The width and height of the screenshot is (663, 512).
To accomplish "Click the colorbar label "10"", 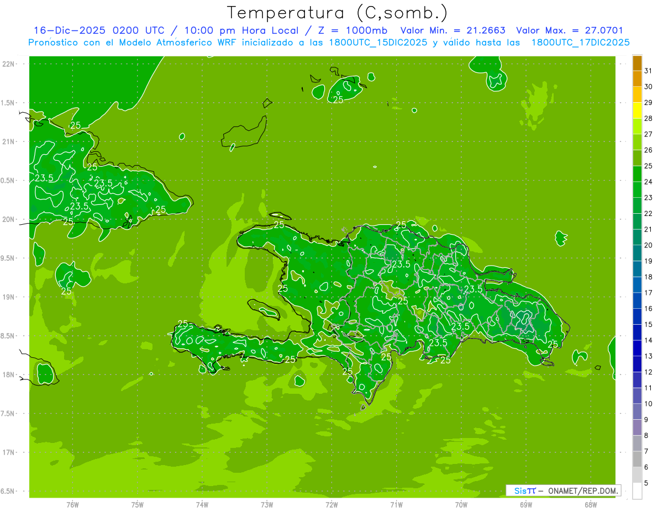I will click(x=649, y=404).
